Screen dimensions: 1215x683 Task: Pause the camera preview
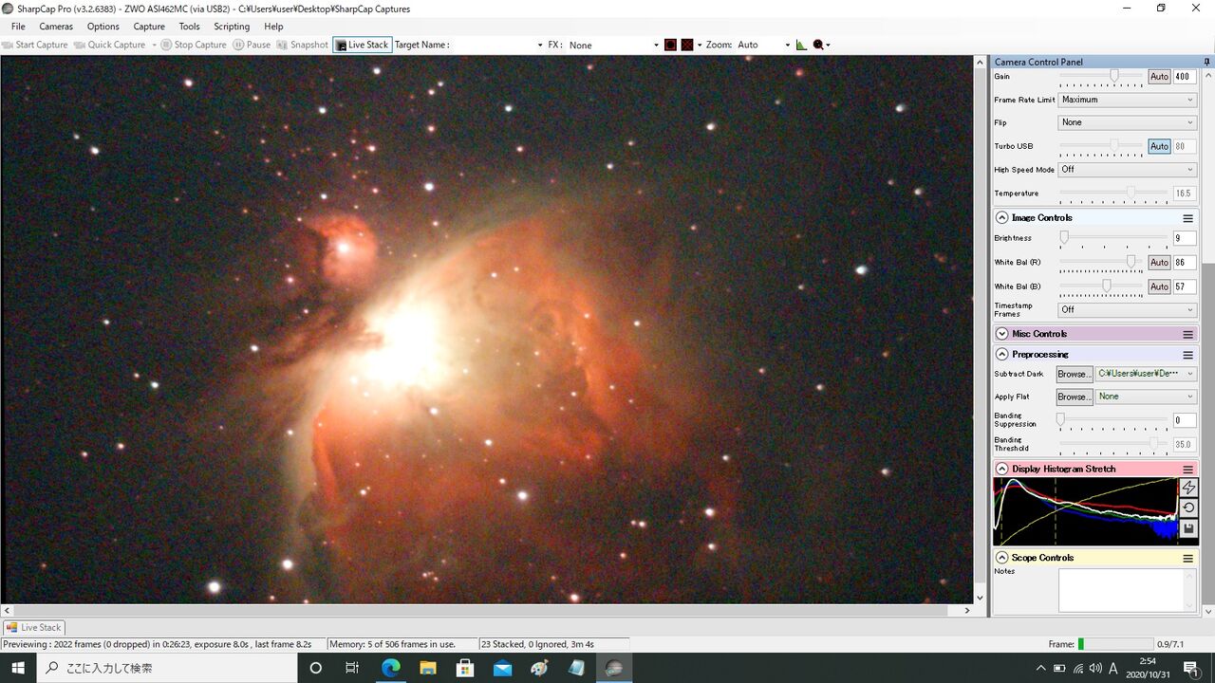252,45
